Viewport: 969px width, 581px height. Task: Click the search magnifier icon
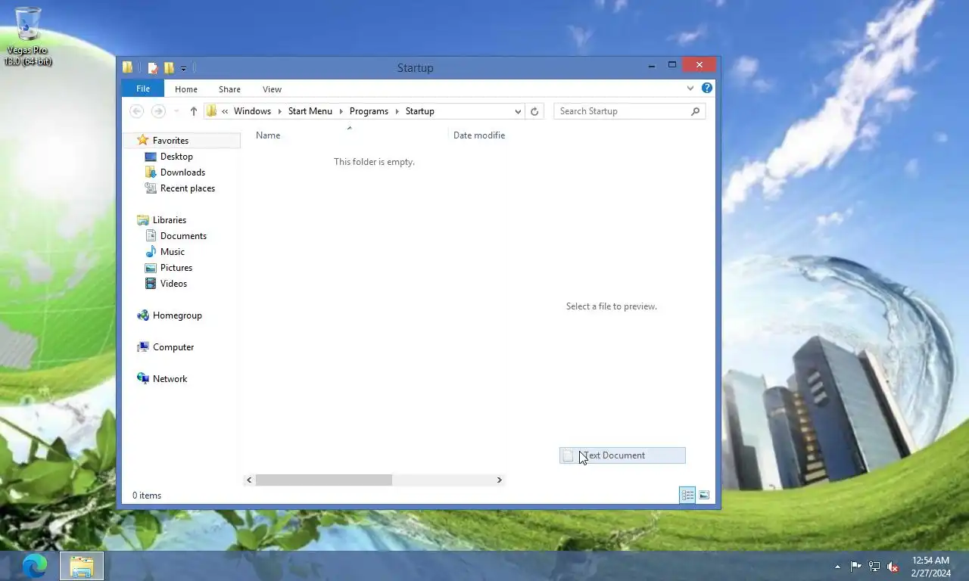click(x=696, y=111)
